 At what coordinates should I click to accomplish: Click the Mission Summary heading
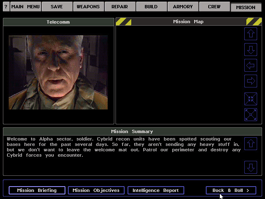tap(132, 131)
